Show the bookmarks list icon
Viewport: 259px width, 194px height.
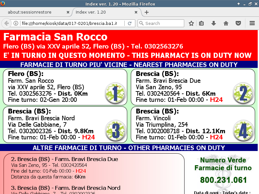click(201, 23)
